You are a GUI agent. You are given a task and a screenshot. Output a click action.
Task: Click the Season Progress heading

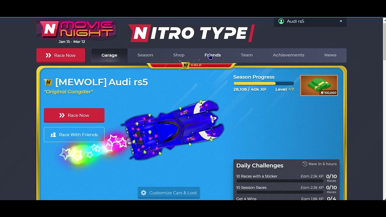pos(254,77)
